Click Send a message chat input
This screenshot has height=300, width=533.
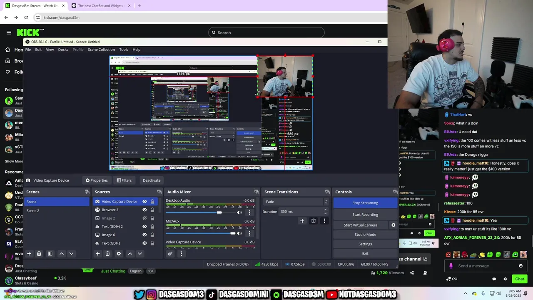(486, 266)
